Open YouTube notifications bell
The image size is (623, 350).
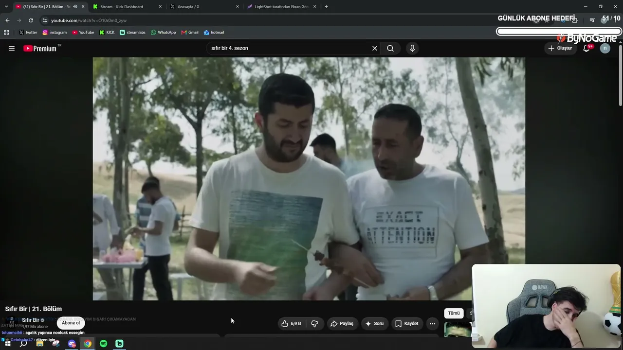click(586, 48)
